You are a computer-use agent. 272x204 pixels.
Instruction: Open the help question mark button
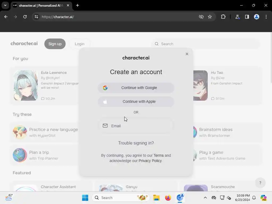coord(260,183)
